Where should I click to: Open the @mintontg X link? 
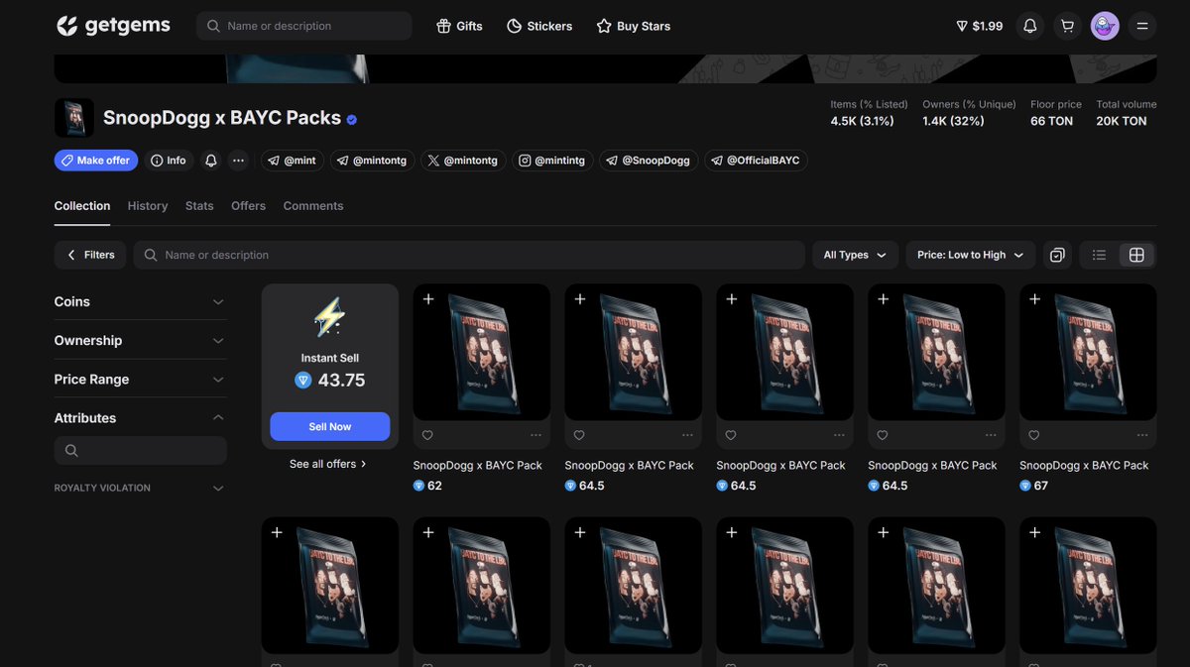(x=463, y=161)
